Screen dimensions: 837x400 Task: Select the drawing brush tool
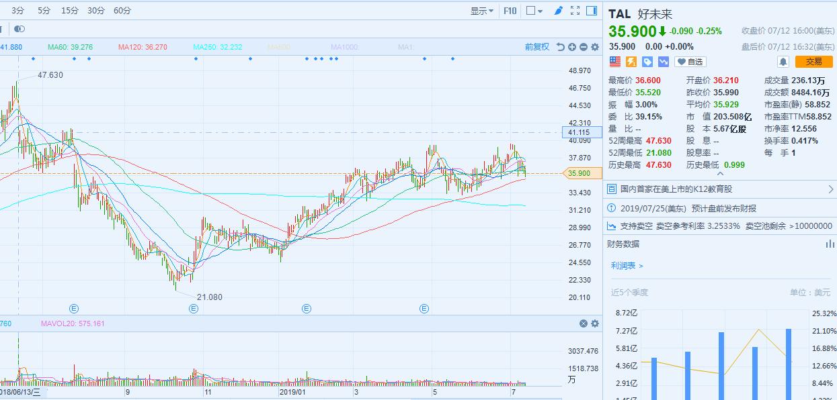pyautogui.click(x=558, y=11)
